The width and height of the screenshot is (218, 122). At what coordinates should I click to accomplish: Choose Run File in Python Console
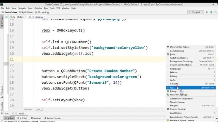tap(191, 121)
